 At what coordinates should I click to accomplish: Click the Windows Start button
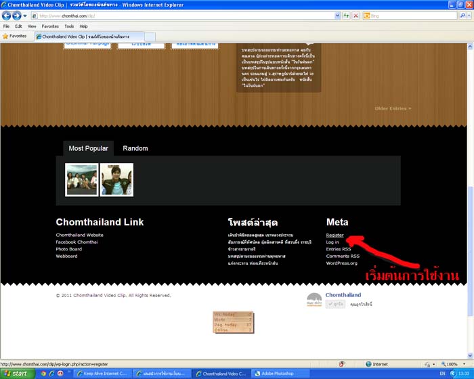18,374
